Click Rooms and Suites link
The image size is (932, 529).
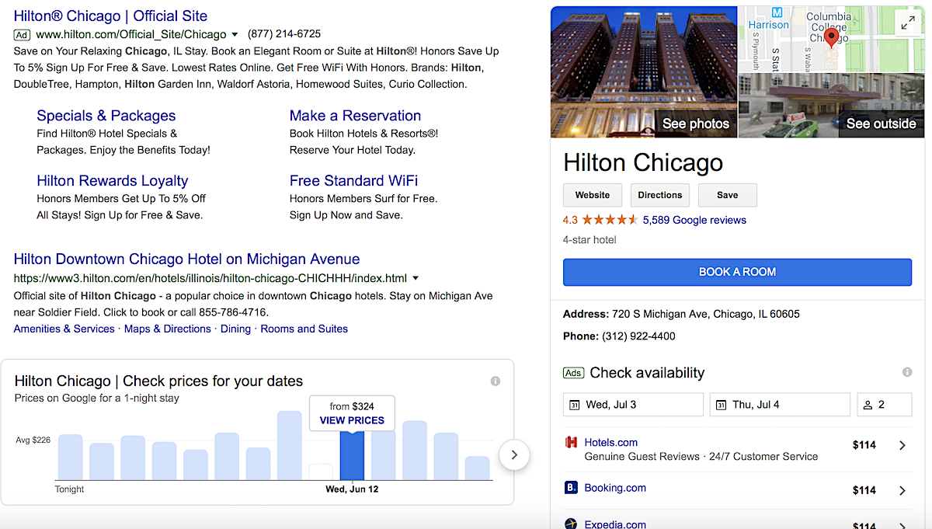pyautogui.click(x=304, y=329)
